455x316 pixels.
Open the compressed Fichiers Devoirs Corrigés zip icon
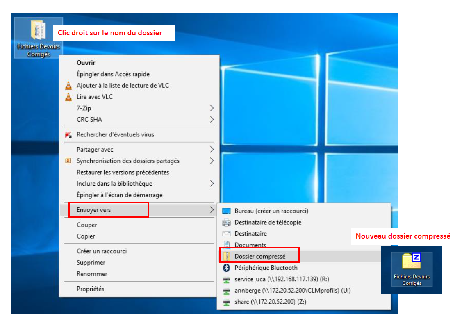[412, 262]
